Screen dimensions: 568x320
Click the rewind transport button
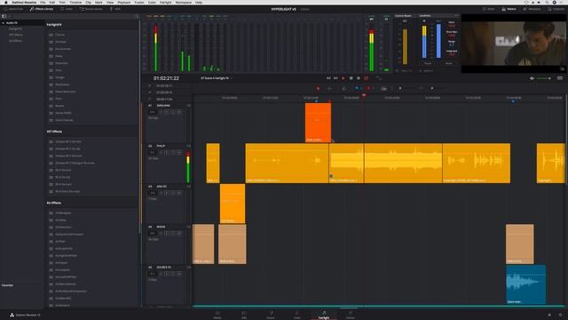click(328, 78)
